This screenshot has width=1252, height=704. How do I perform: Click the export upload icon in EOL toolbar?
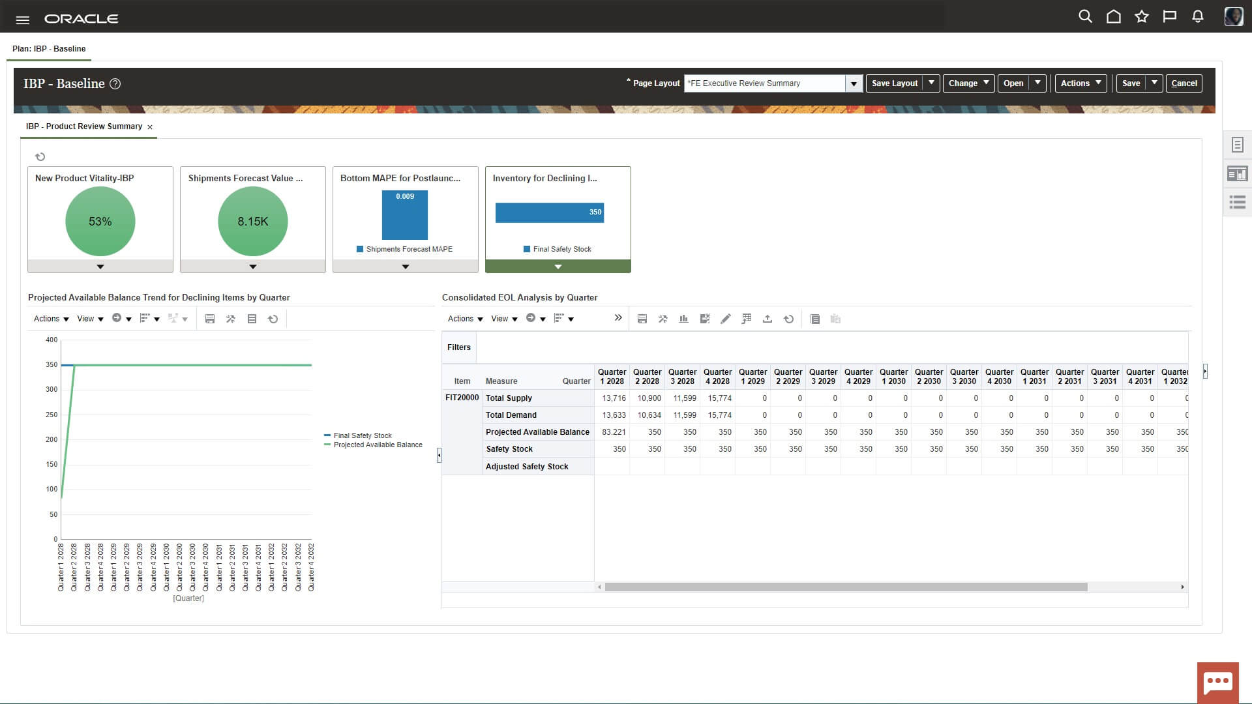pos(768,319)
